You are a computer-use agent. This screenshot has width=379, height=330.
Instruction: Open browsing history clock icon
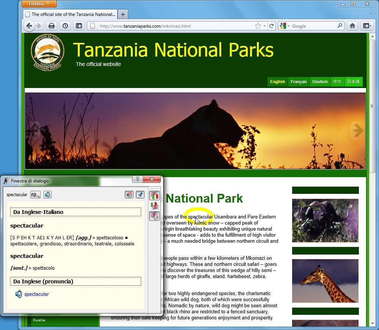point(65,26)
